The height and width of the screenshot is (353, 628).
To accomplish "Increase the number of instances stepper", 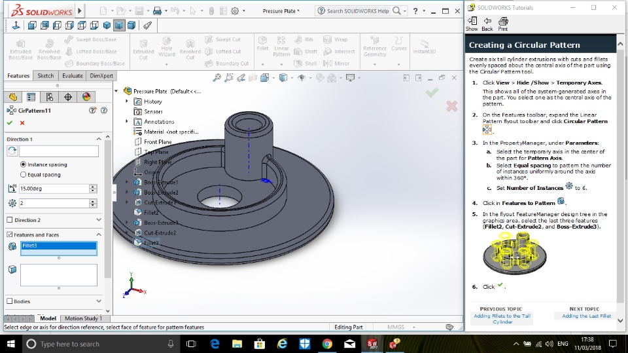I will coord(93,201).
